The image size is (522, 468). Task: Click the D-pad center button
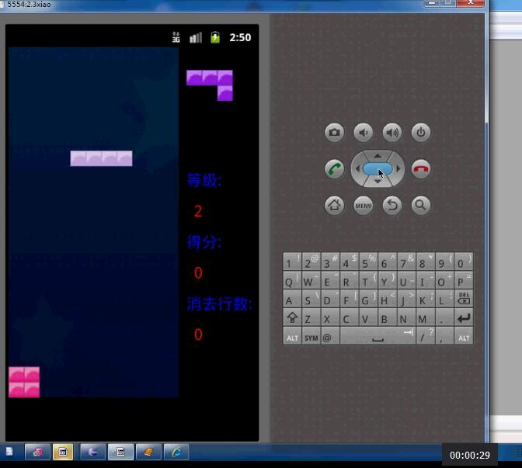click(x=378, y=169)
